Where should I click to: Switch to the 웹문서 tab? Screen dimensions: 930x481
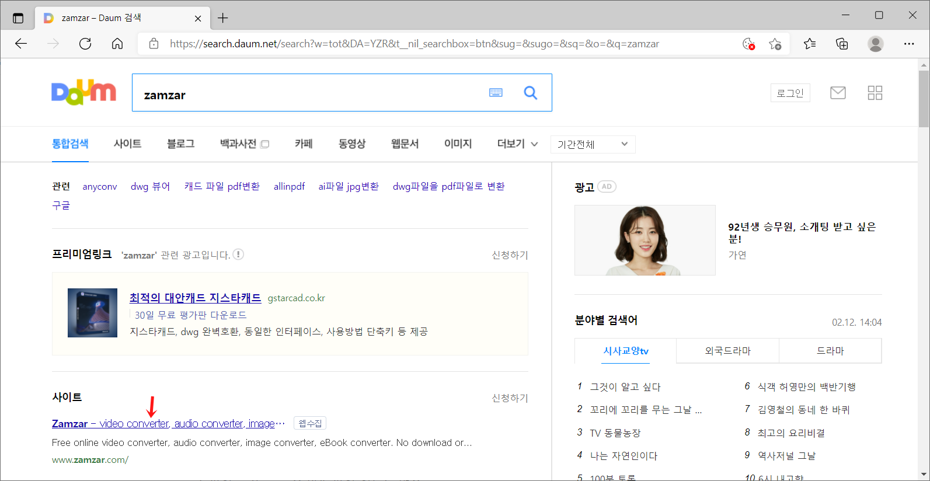click(405, 144)
